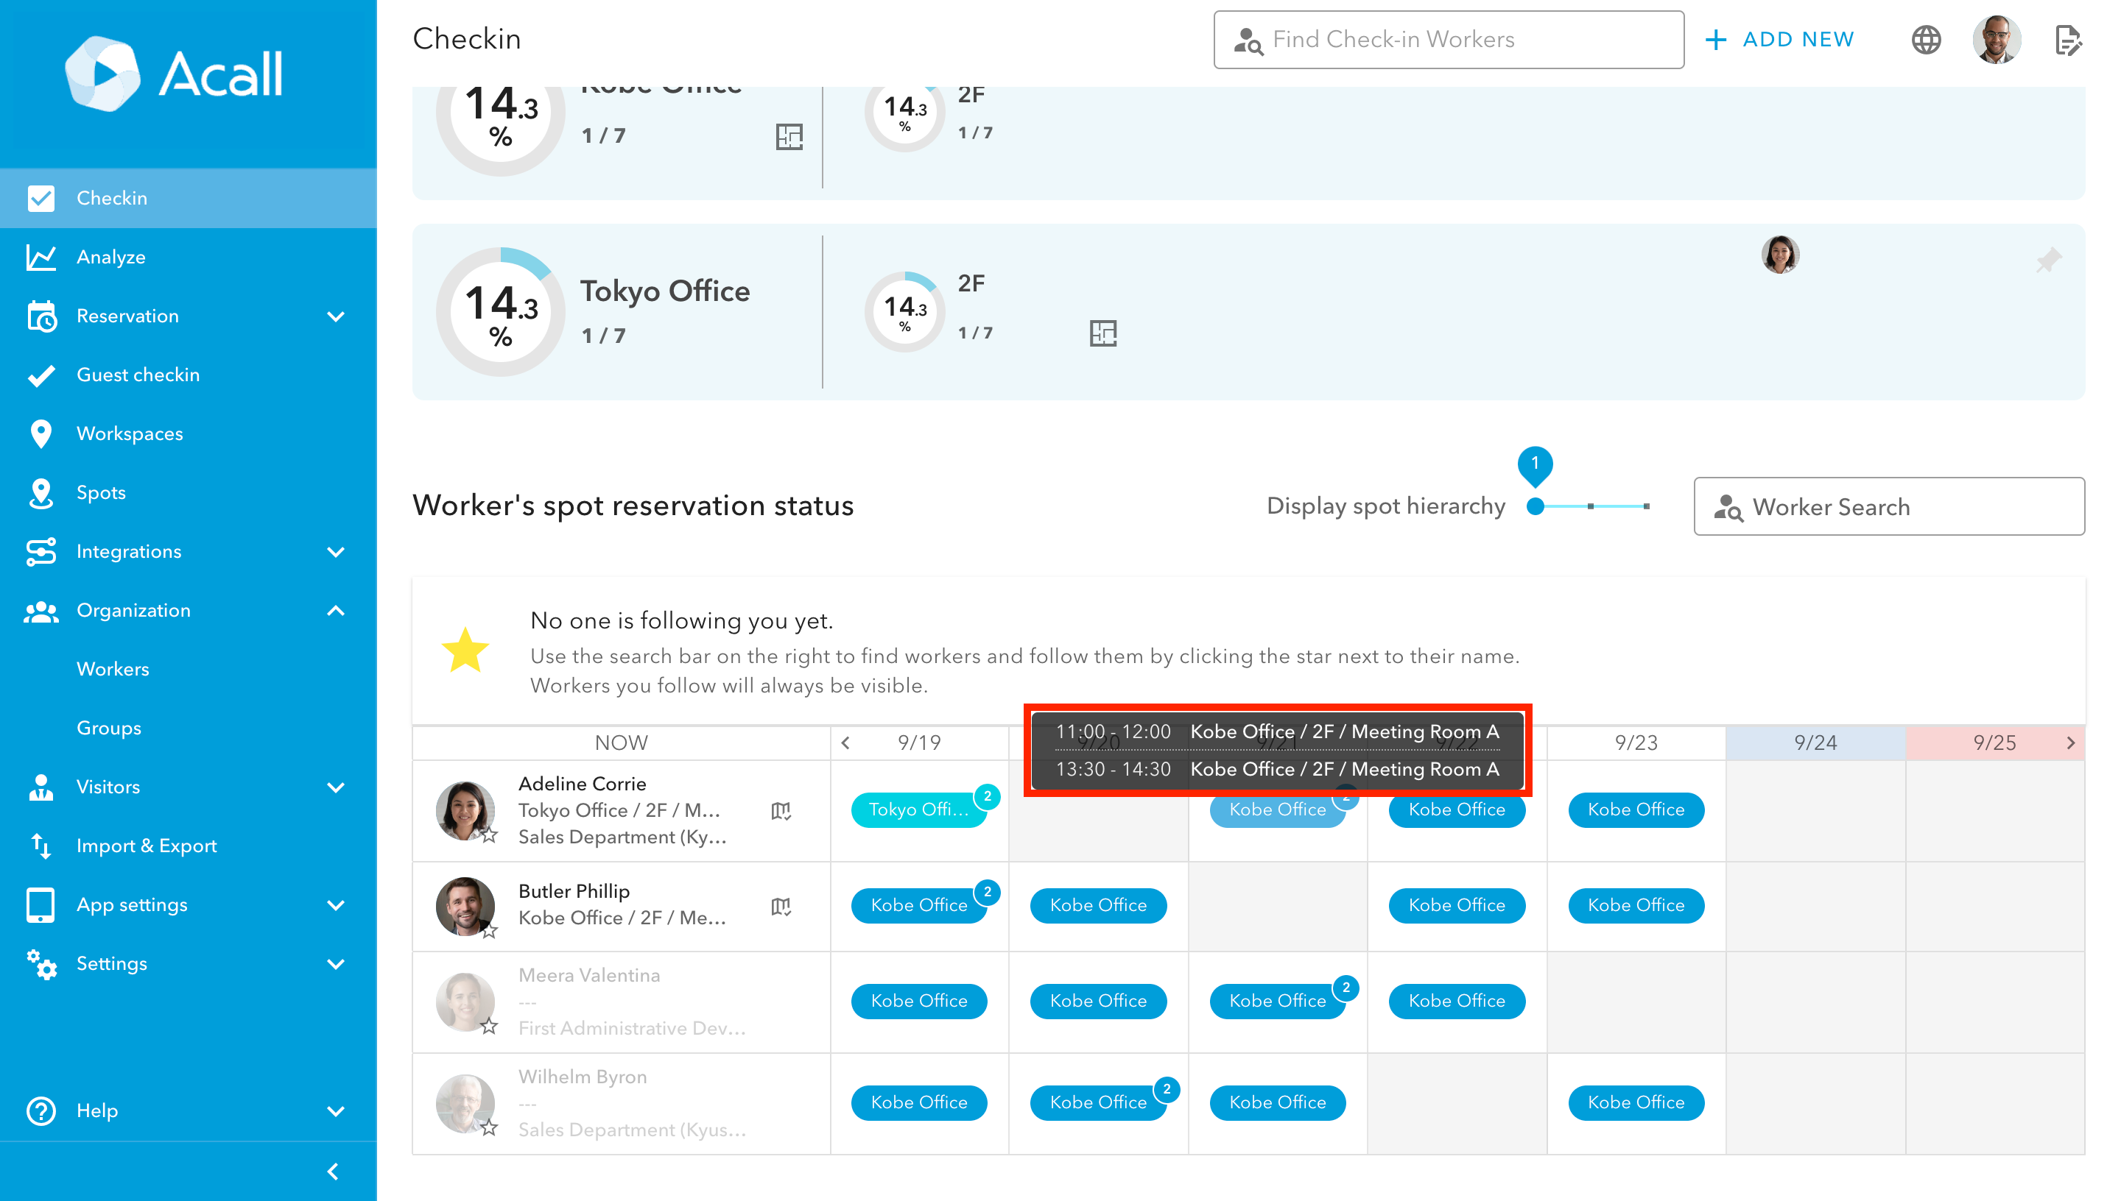Follow Adeline Corrie with star toggle
Image resolution: width=2121 pixels, height=1201 pixels.
490,835
